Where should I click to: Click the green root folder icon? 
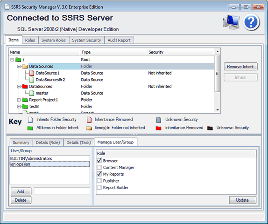coord(18,60)
